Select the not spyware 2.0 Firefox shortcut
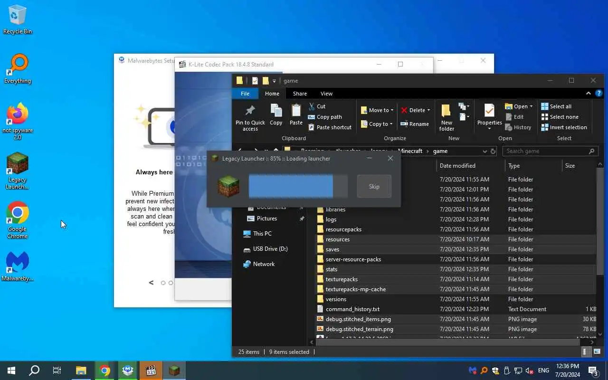 tap(18, 122)
